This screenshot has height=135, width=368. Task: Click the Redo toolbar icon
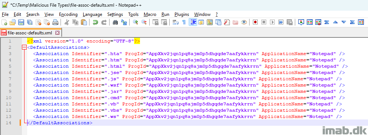[104, 22]
